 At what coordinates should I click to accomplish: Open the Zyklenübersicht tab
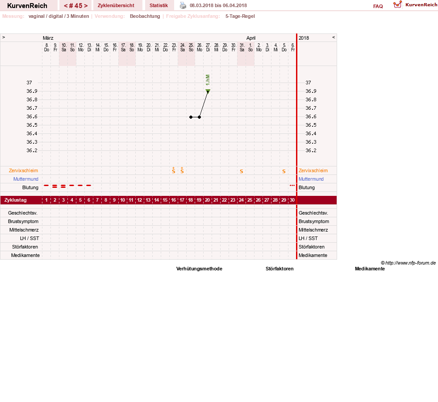pos(116,5)
